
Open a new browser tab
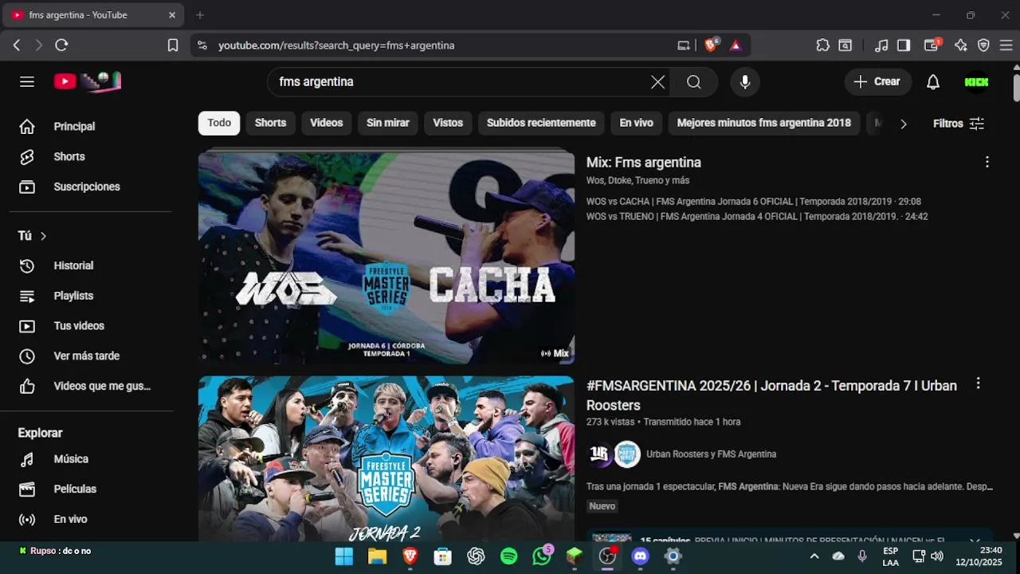(x=200, y=15)
